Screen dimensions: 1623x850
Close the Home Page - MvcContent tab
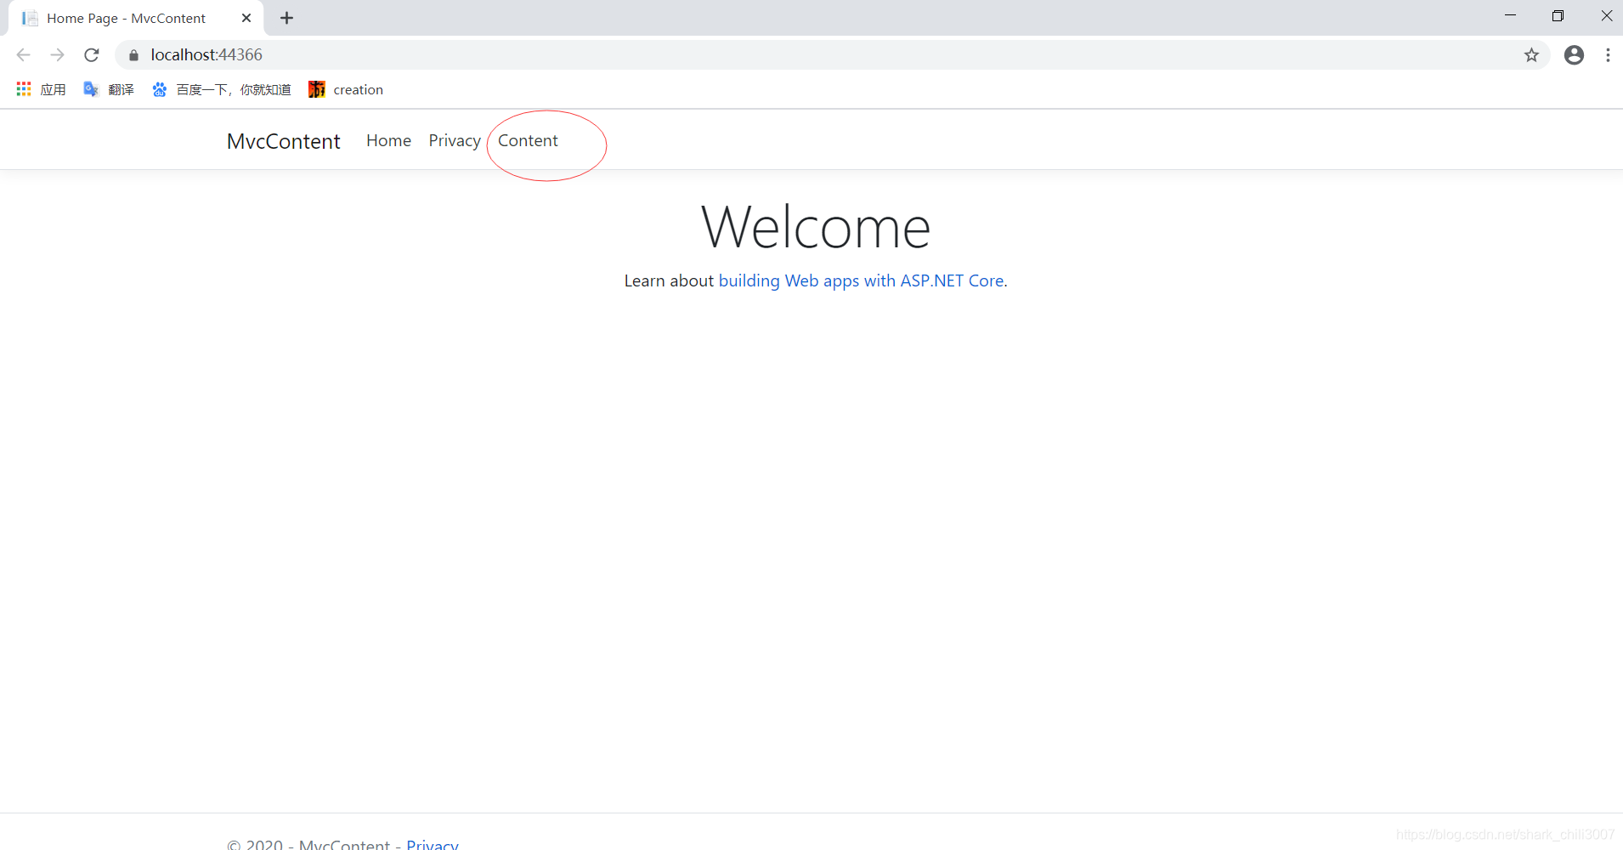point(246,18)
